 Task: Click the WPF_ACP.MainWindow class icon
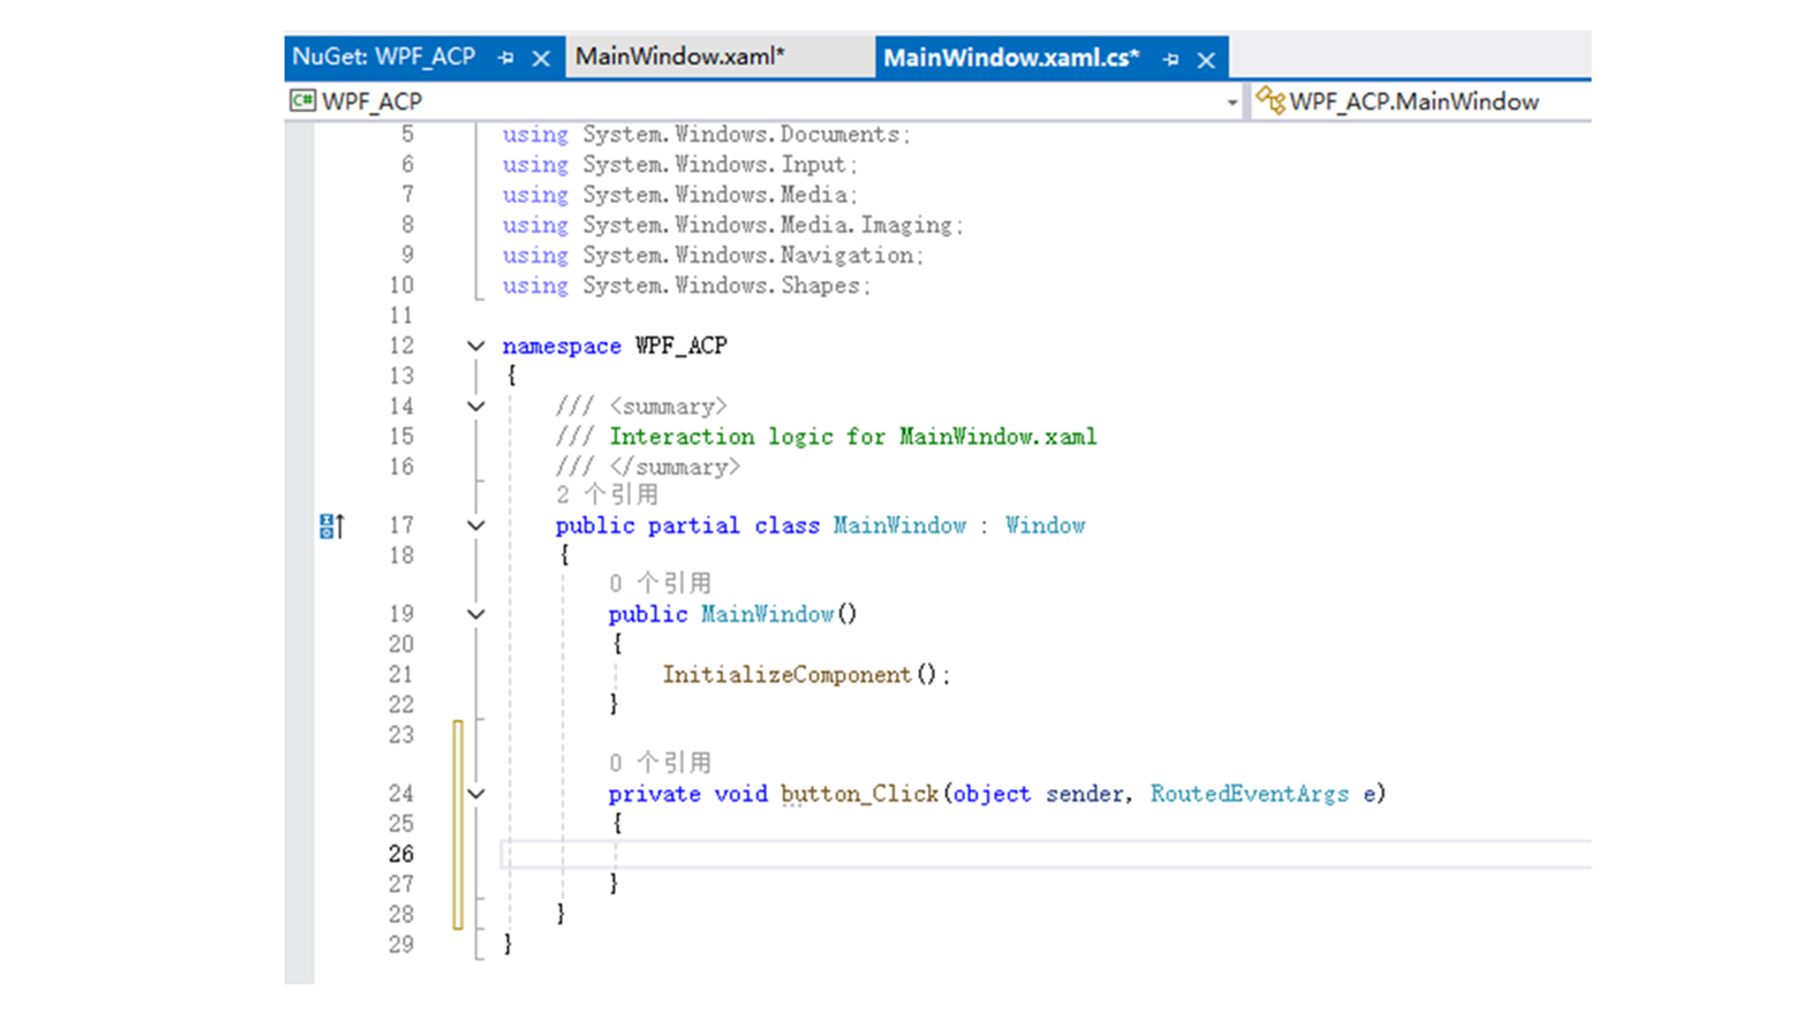pyautogui.click(x=1270, y=101)
